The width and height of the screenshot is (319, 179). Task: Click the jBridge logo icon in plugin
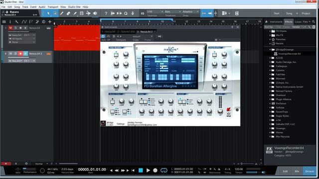click(x=103, y=123)
